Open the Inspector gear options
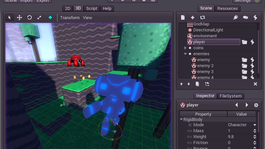The width and height of the screenshot is (265, 149). pyautogui.click(x=256, y=105)
